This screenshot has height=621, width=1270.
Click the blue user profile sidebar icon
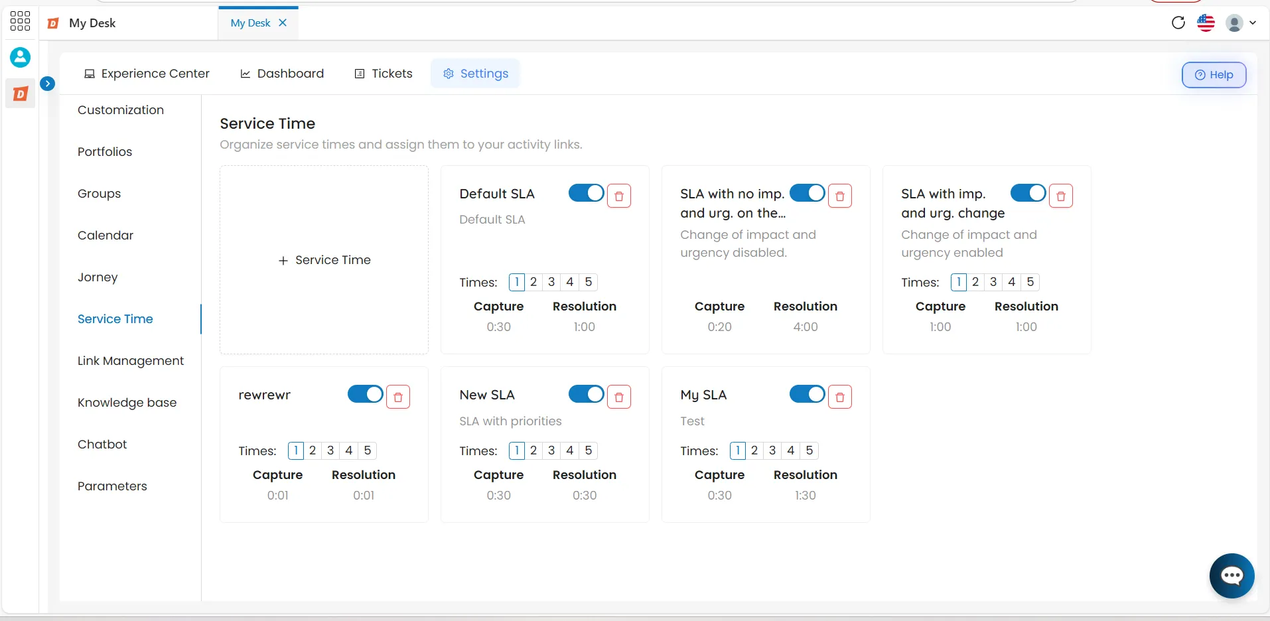20,57
